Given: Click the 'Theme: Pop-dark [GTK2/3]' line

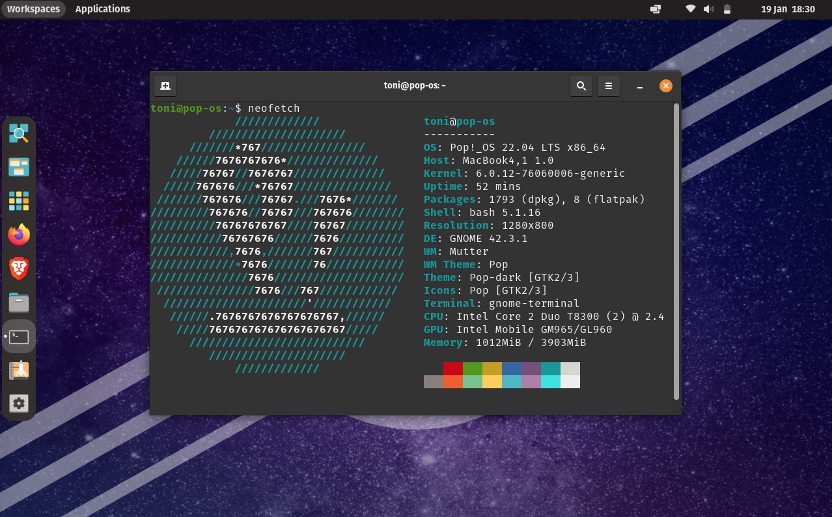Looking at the screenshot, I should (x=502, y=278).
